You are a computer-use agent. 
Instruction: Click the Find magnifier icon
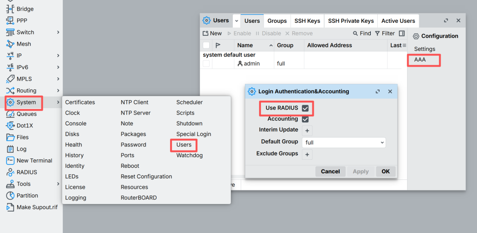pos(356,34)
